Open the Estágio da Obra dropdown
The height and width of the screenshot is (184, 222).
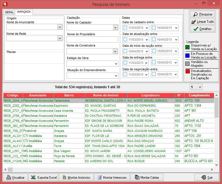click(x=116, y=64)
